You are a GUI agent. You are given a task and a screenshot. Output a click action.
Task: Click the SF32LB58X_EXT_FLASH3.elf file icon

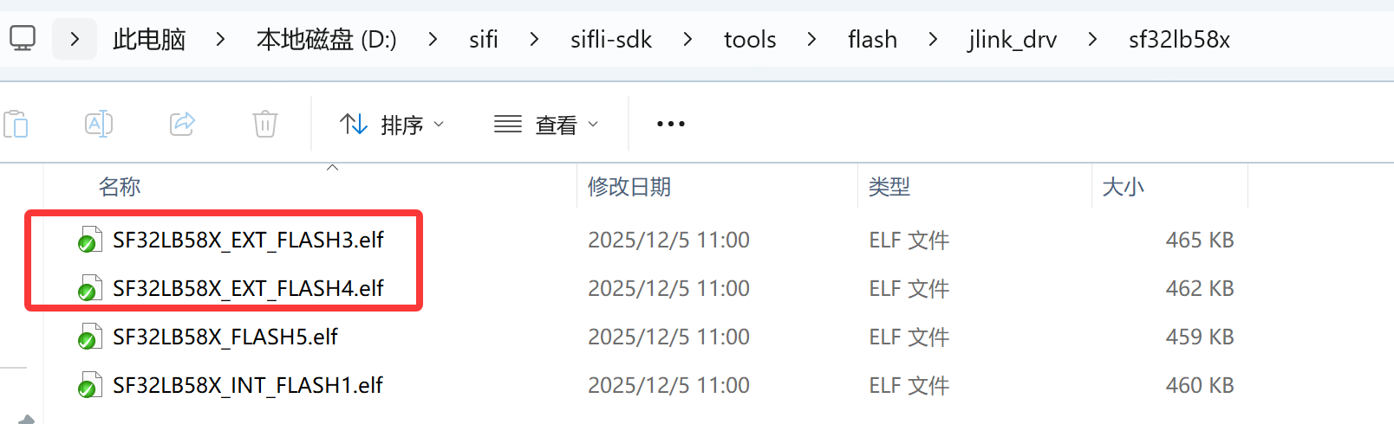88,241
